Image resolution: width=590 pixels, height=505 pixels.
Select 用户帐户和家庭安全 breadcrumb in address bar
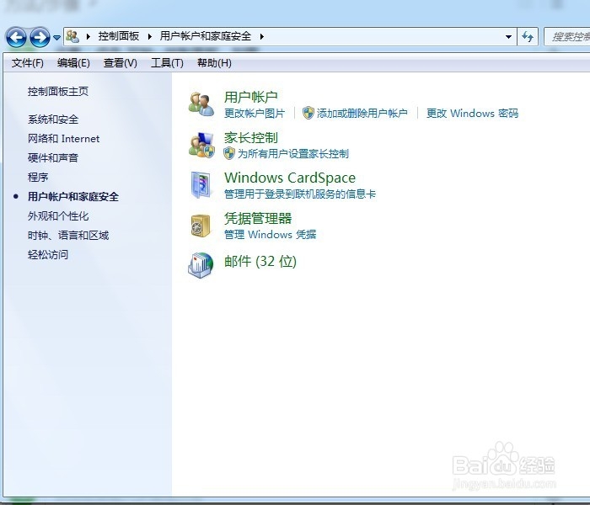coord(206,36)
